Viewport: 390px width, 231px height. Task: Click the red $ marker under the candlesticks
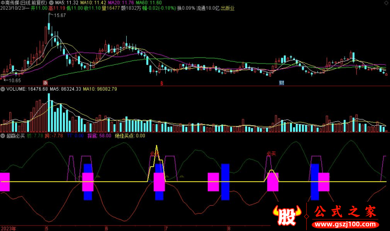[x=162, y=83]
